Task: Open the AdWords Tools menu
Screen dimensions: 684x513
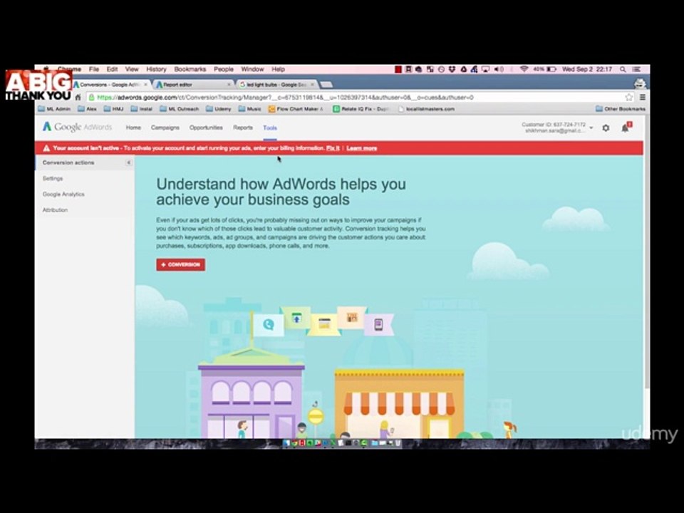Action: point(270,128)
